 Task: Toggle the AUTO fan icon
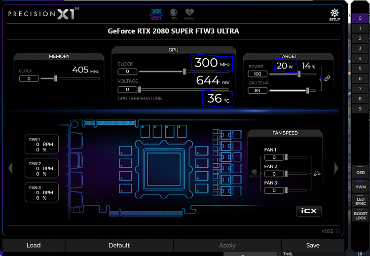point(254,173)
